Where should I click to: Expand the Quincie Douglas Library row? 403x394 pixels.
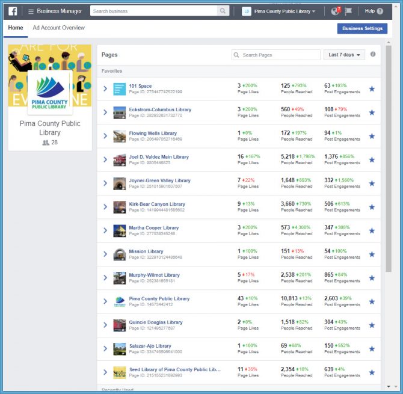[x=105, y=325]
